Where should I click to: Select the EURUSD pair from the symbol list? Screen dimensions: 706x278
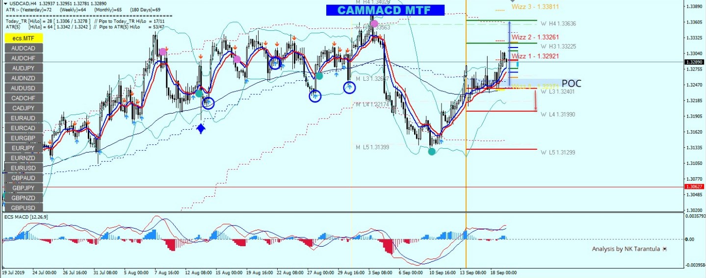coord(24,168)
